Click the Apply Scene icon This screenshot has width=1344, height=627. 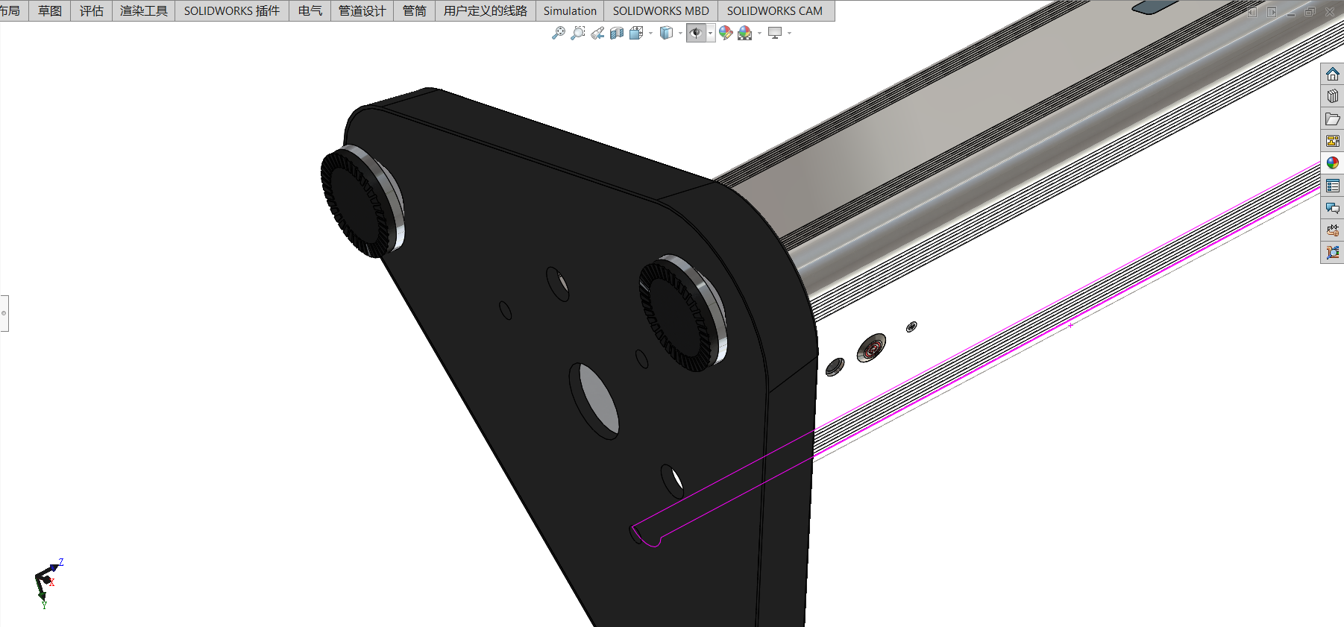pyautogui.click(x=744, y=33)
